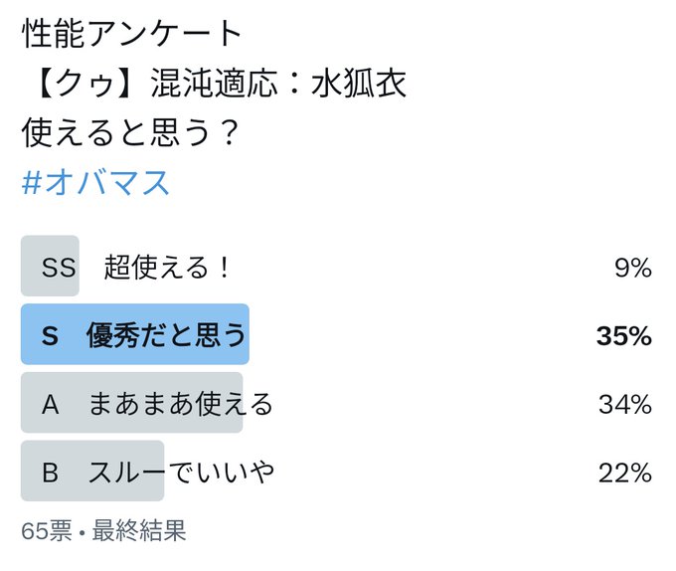Click the 使えると思う？ question text

[130, 132]
